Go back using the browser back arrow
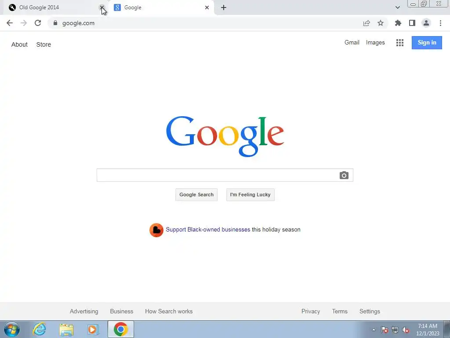The height and width of the screenshot is (338, 450). pos(10,23)
